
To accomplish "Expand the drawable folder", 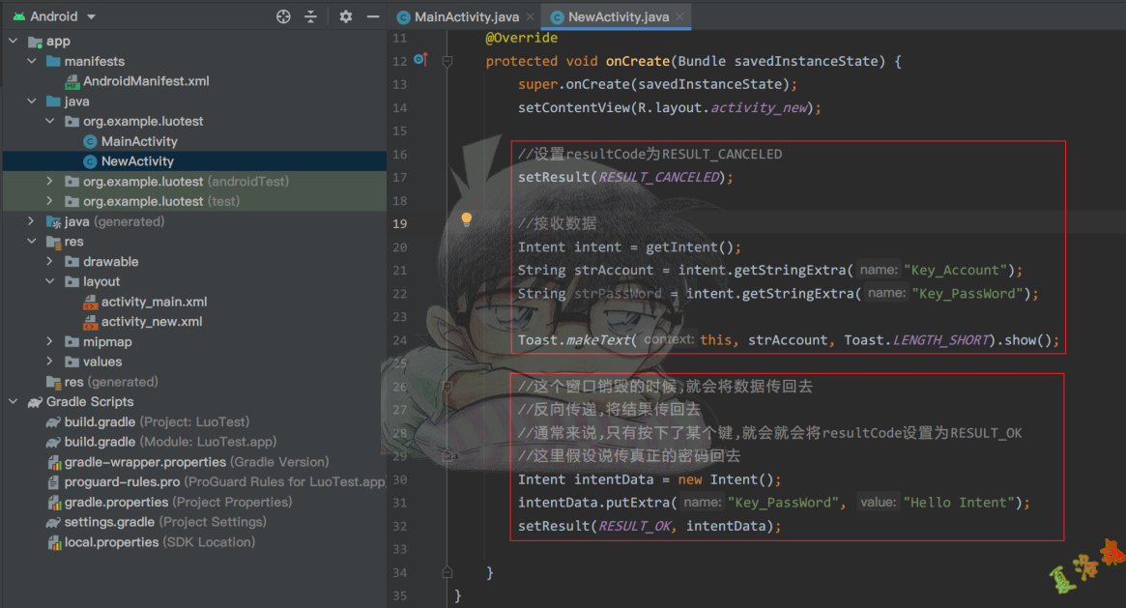I will (50, 262).
